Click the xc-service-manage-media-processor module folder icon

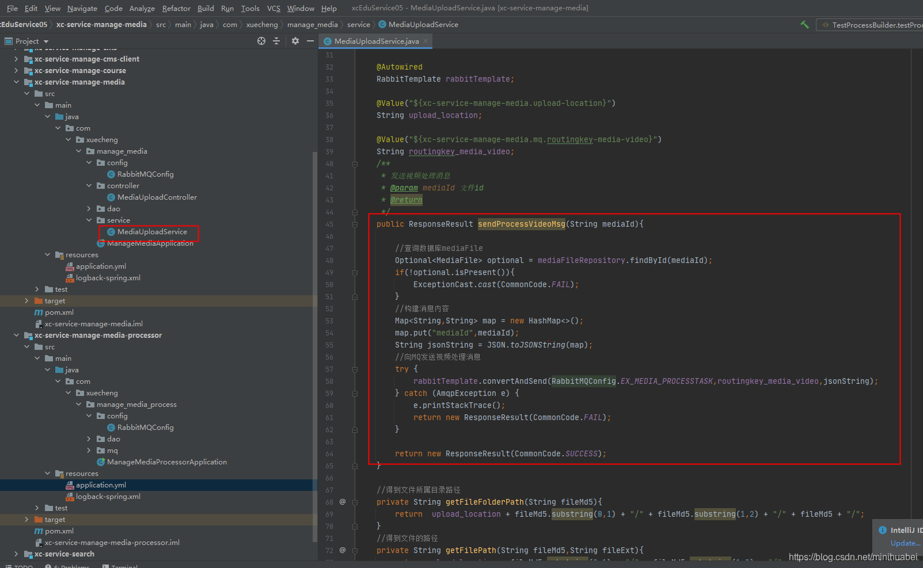(28, 336)
